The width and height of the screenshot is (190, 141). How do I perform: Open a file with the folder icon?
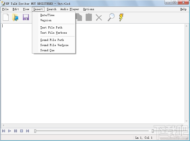[x=15, y=17]
